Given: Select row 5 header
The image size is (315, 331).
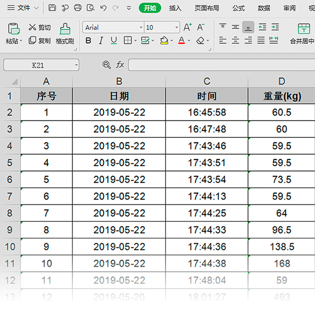Looking at the screenshot, I should [x=10, y=163].
